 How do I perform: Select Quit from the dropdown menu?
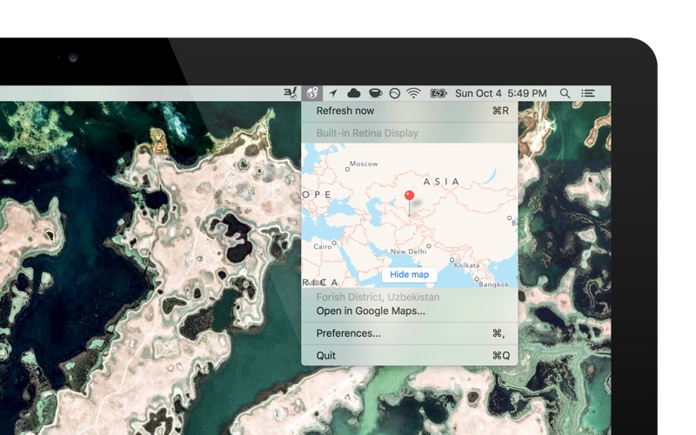(x=326, y=356)
